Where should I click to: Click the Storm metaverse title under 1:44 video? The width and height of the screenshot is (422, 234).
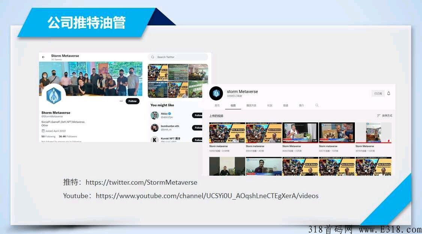click(218, 147)
